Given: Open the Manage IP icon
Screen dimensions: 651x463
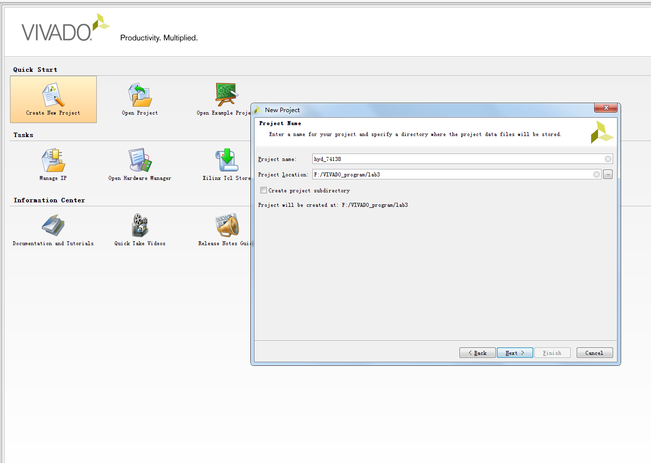Looking at the screenshot, I should (53, 161).
